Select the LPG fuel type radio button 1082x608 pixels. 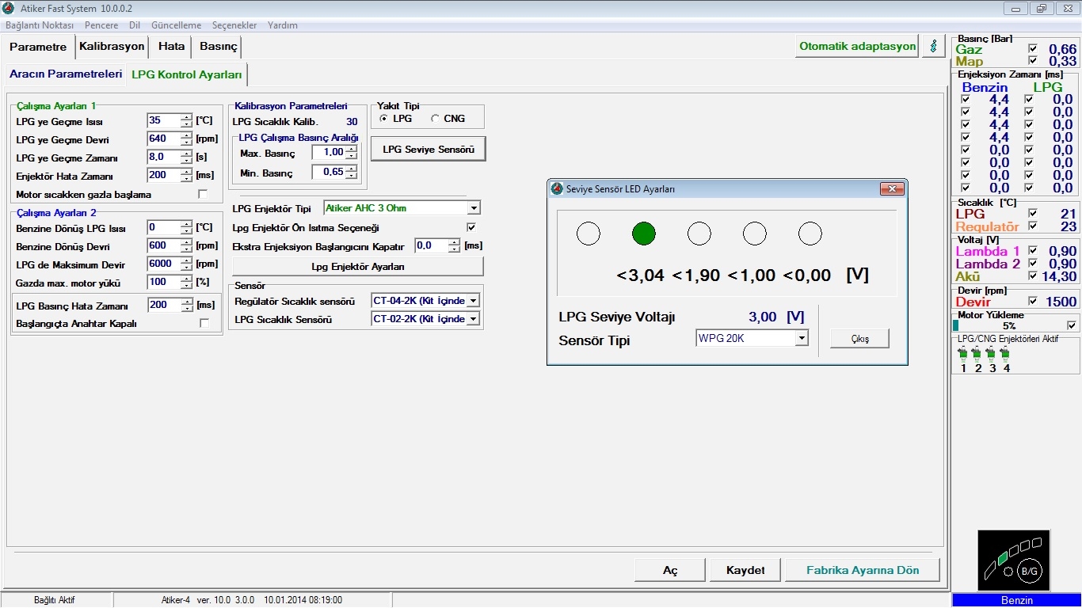(384, 119)
